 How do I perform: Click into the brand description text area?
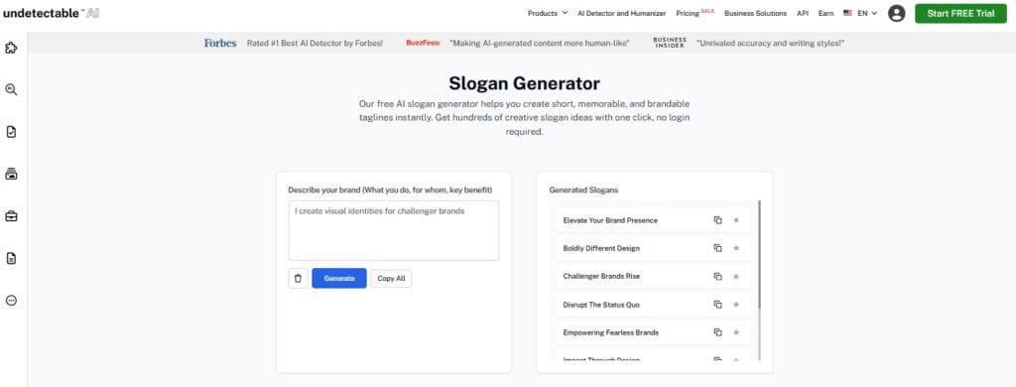tap(393, 230)
